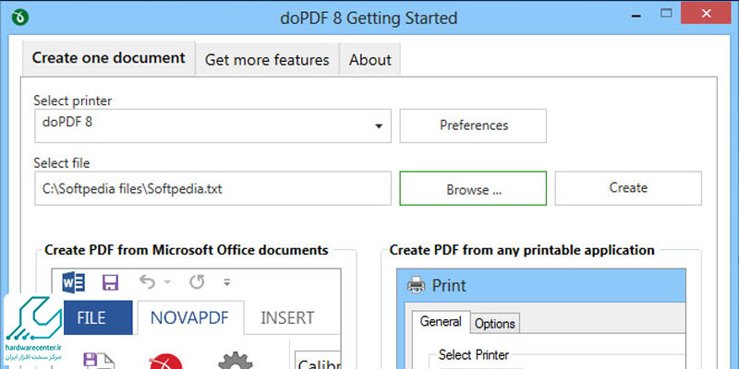This screenshot has width=739, height=369.
Task: Click 'Create PDF from any printable application' heading
Action: click(x=522, y=250)
